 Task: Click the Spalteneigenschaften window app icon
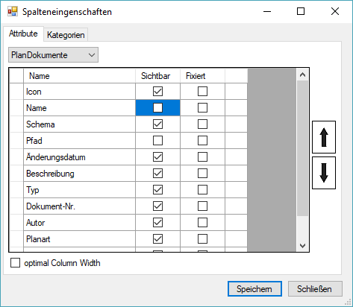click(13, 11)
